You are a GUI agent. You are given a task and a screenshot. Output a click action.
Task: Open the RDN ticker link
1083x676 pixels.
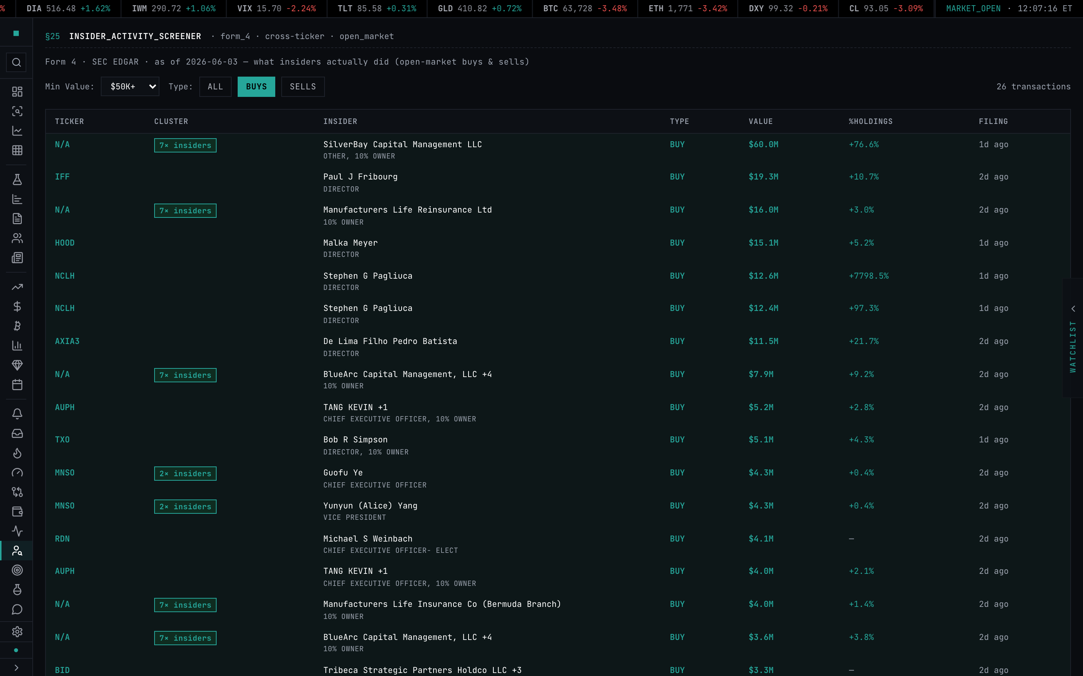point(62,539)
